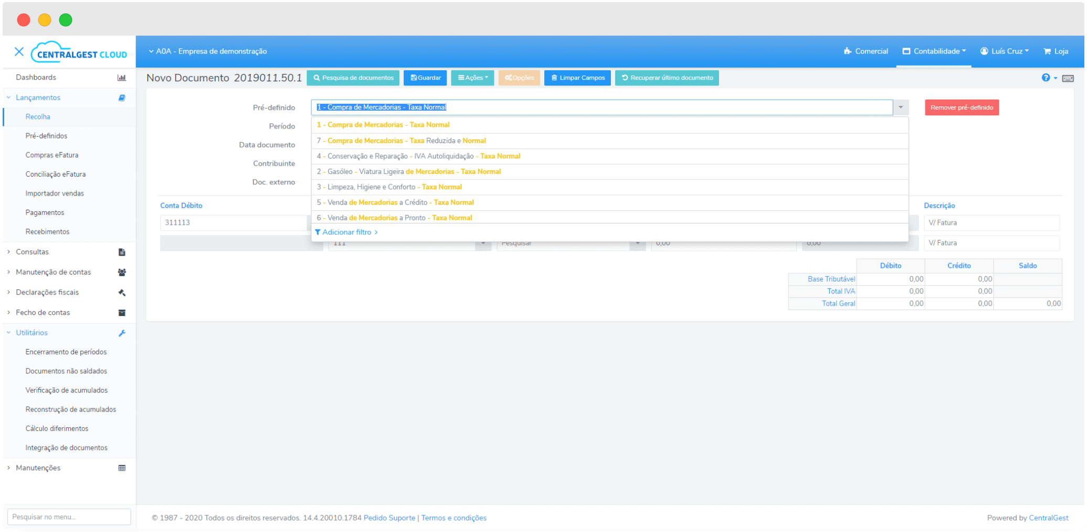1087x532 pixels.
Task: Select option 1 - Compra de Mercadorias - Taxa Normal
Action: 609,125
